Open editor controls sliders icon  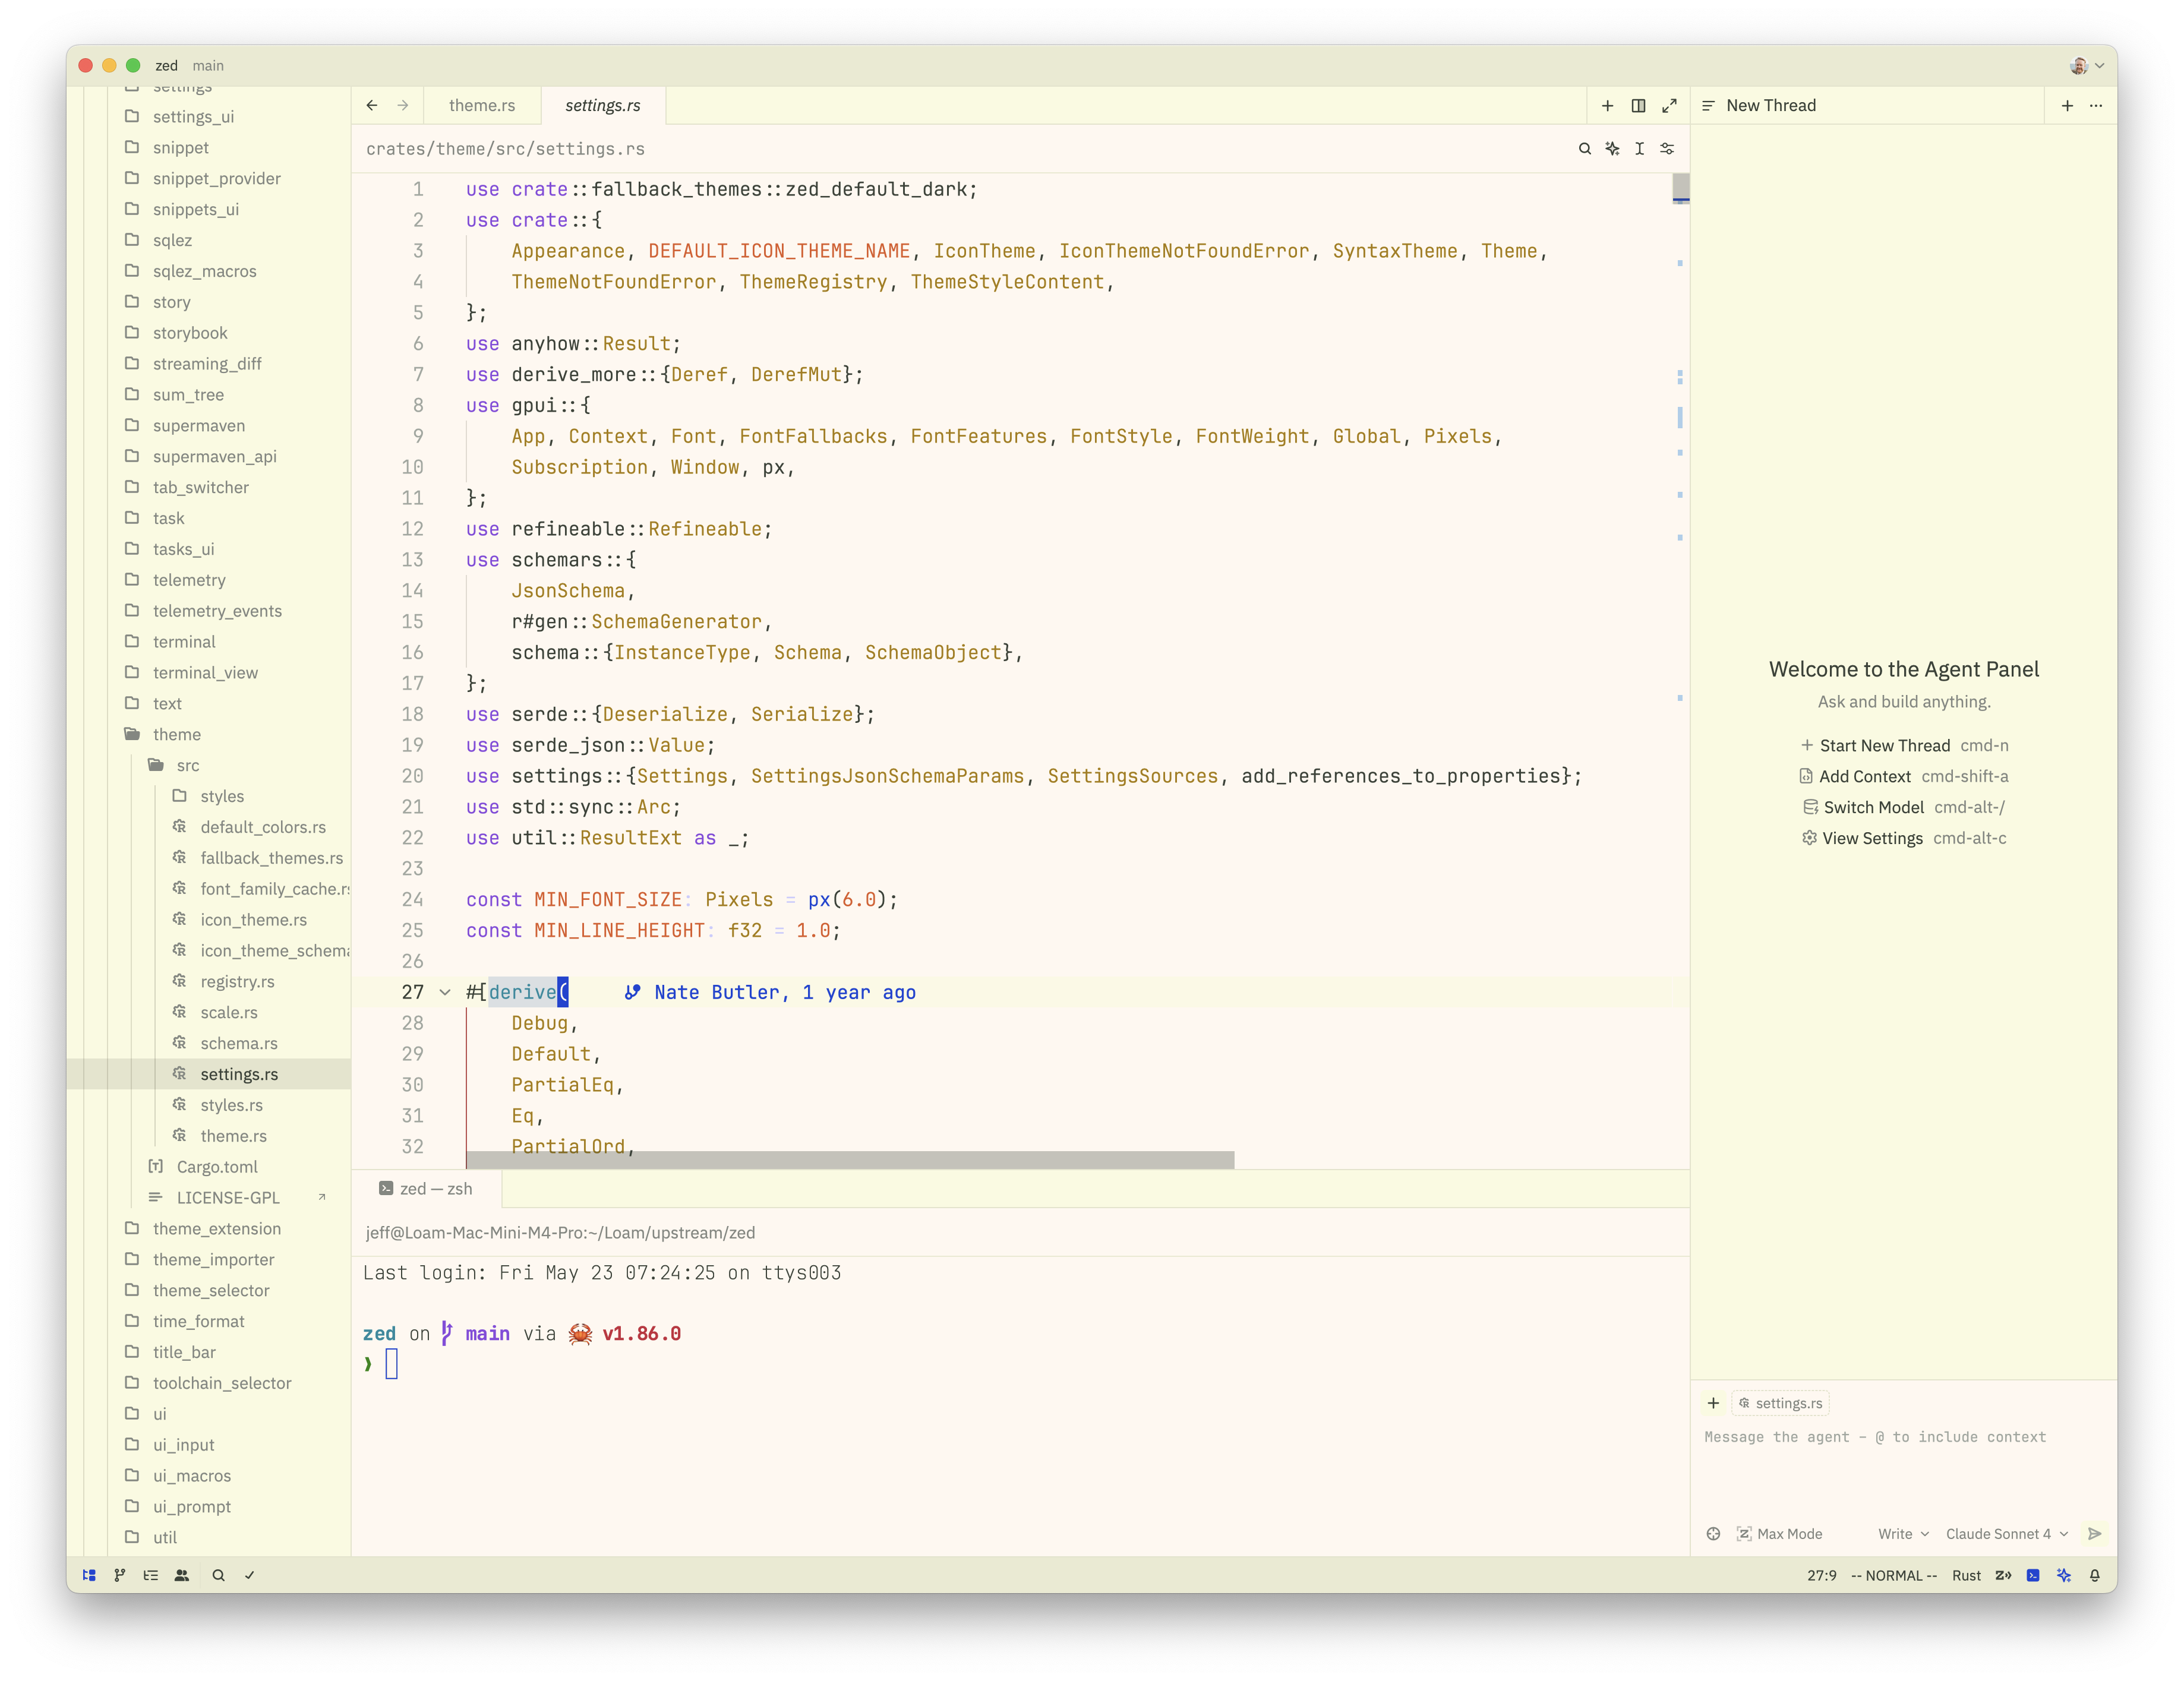click(1667, 148)
